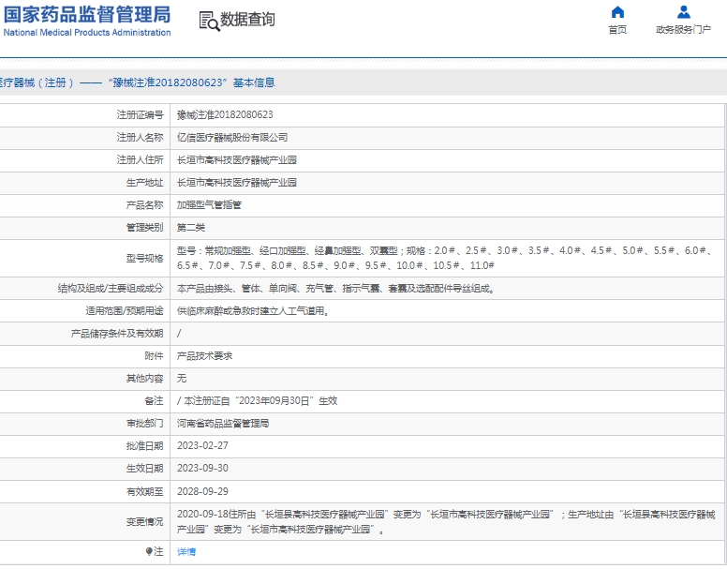Select the 型号规格 specification text
This screenshot has width=727, height=569.
click(444, 258)
